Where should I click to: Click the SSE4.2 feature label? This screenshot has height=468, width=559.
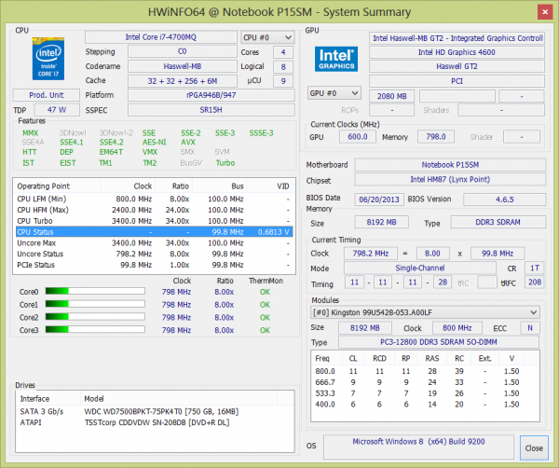point(111,142)
